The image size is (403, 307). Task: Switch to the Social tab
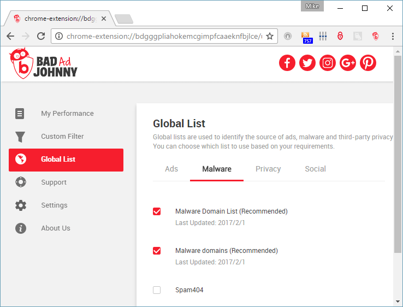(x=316, y=169)
